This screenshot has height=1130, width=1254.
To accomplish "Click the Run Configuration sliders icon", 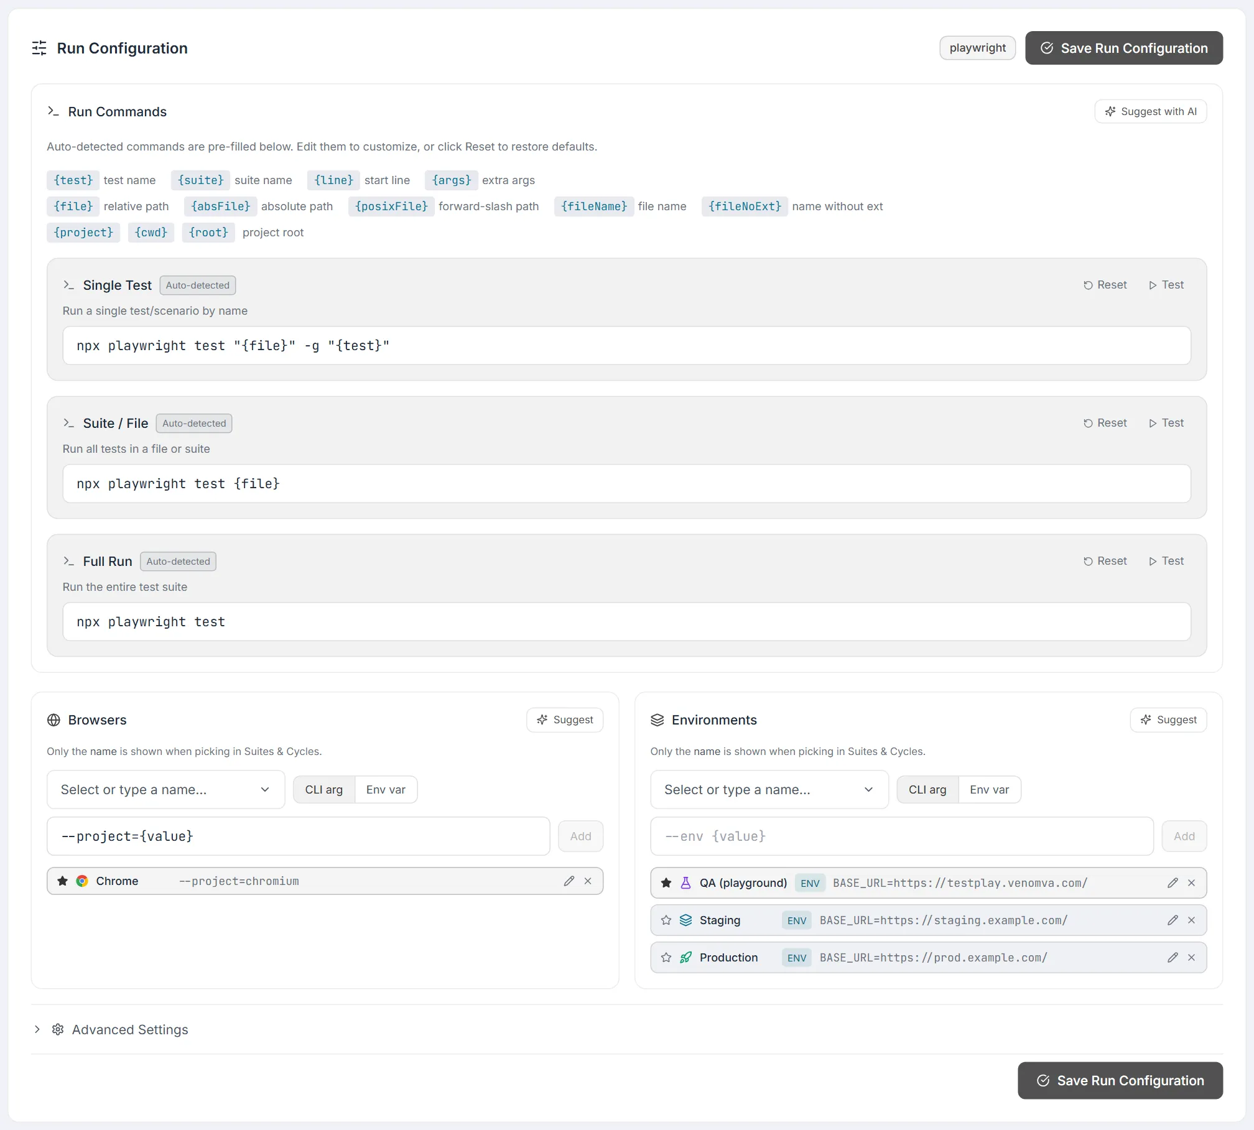I will 39,48.
